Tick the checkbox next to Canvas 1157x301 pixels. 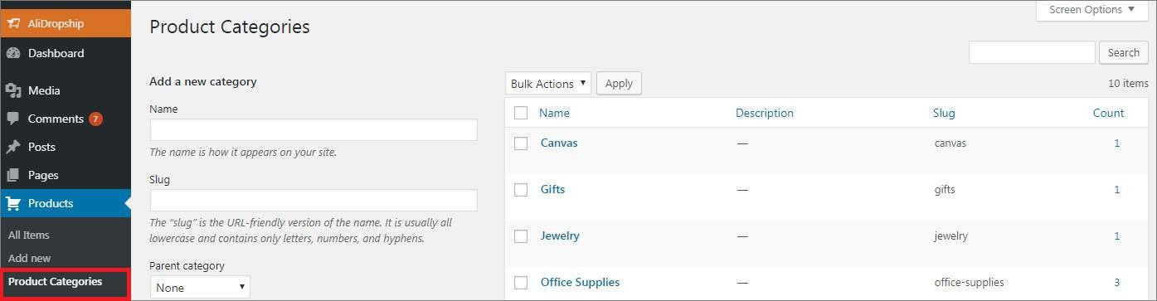[521, 143]
